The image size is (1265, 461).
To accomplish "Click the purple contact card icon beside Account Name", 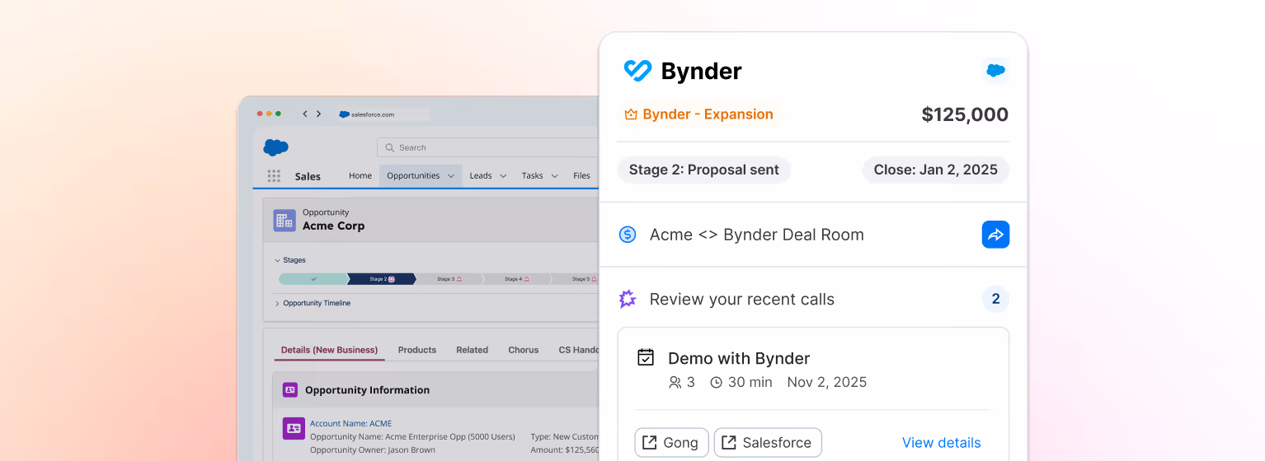I will (x=294, y=428).
